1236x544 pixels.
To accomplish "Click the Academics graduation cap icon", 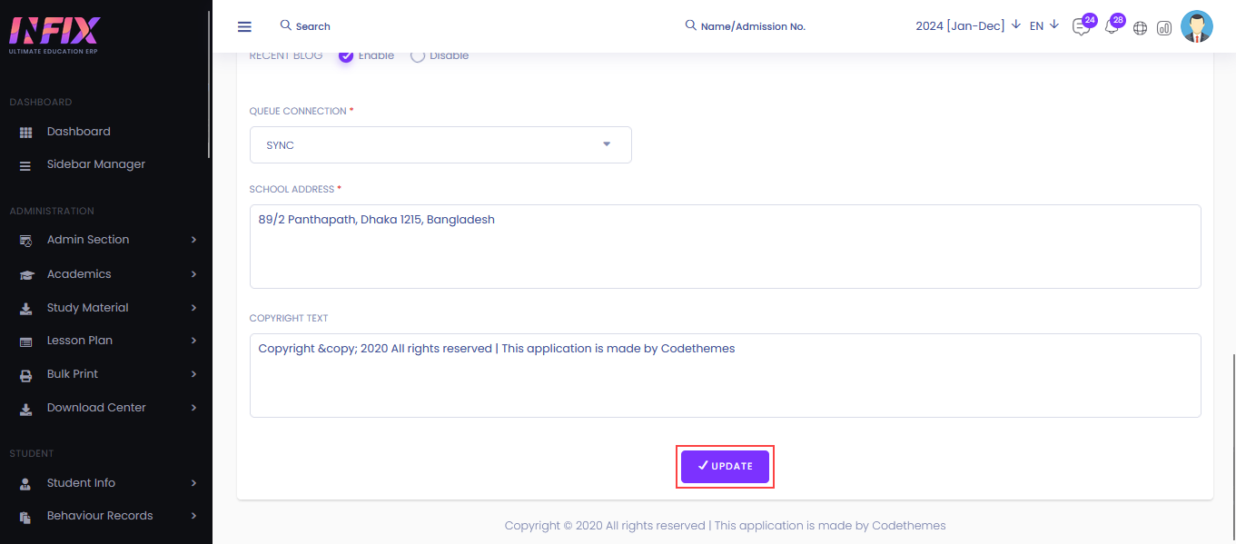I will [26, 274].
